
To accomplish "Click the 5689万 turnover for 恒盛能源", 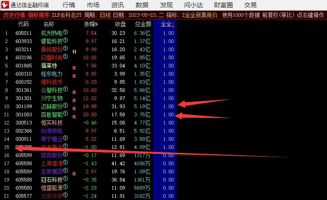I will pos(142,188).
